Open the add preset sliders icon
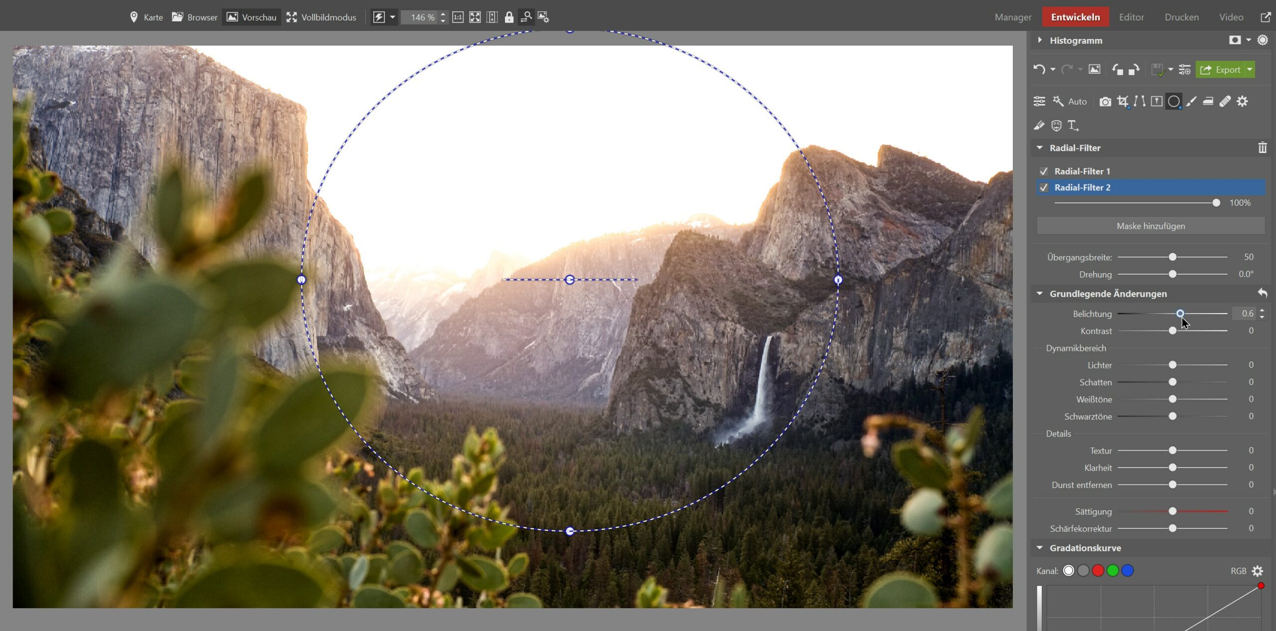The image size is (1276, 631). click(1185, 70)
